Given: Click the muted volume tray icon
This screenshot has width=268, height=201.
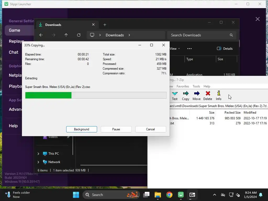Looking at the screenshot, I should tap(238, 195).
